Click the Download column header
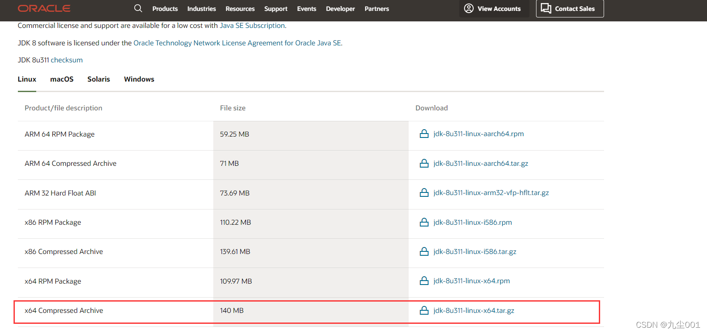Viewport: 707px width, 333px height. 432,108
